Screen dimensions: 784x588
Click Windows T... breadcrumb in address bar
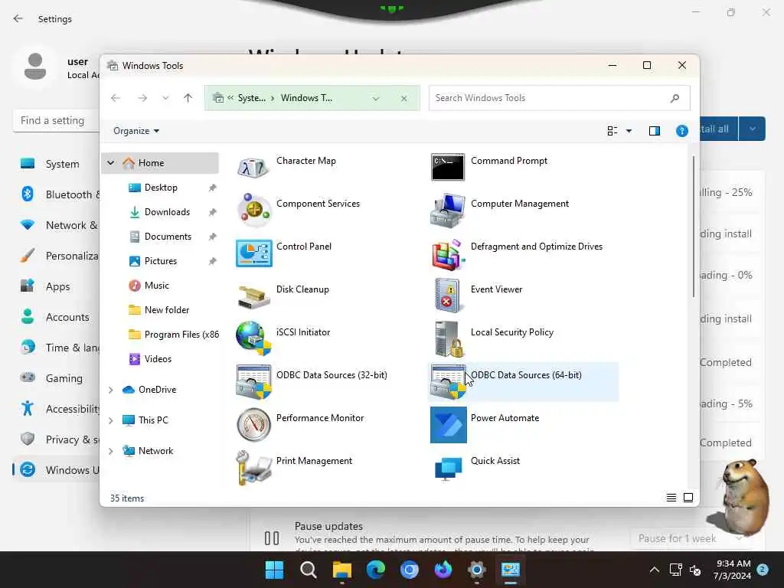[306, 98]
